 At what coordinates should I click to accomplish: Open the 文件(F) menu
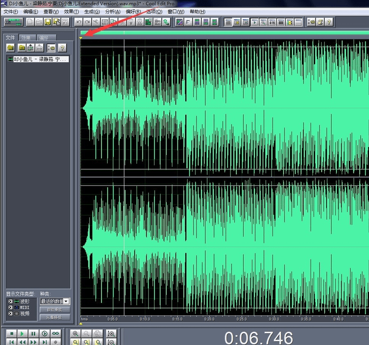11,11
